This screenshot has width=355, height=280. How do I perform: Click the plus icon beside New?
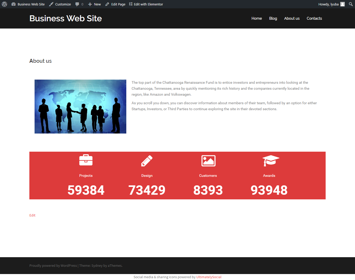[x=90, y=4]
